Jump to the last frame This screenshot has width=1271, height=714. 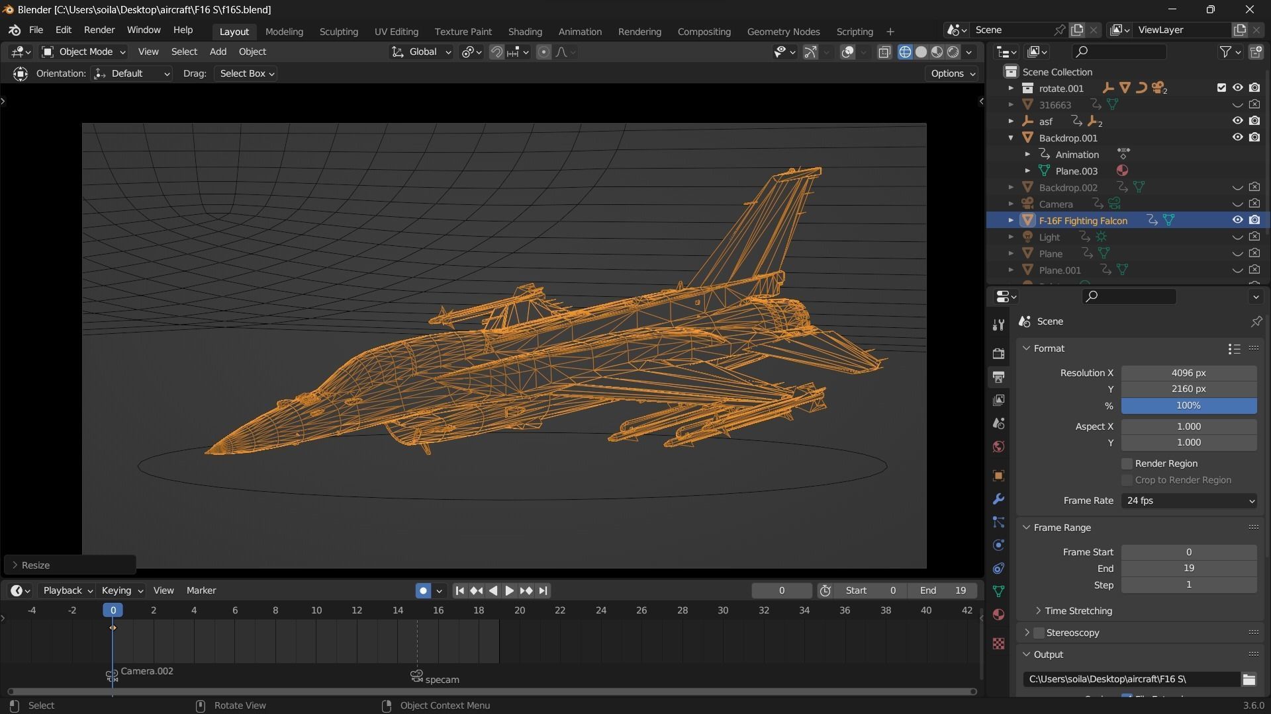(543, 590)
